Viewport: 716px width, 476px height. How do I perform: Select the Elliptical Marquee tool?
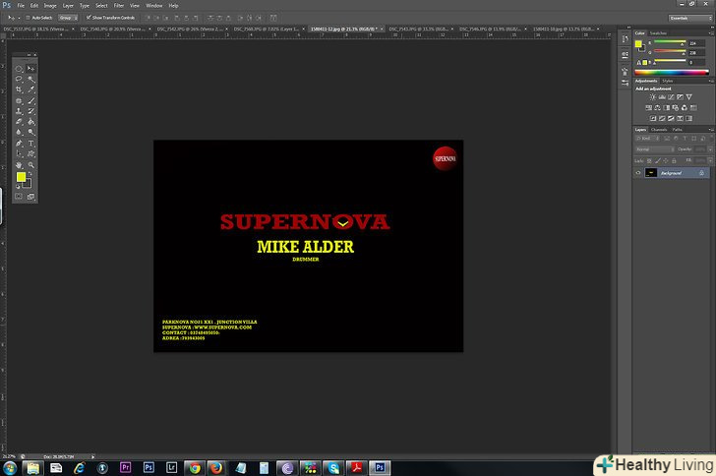coord(20,69)
